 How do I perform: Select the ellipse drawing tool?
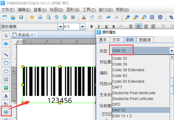click(6, 71)
